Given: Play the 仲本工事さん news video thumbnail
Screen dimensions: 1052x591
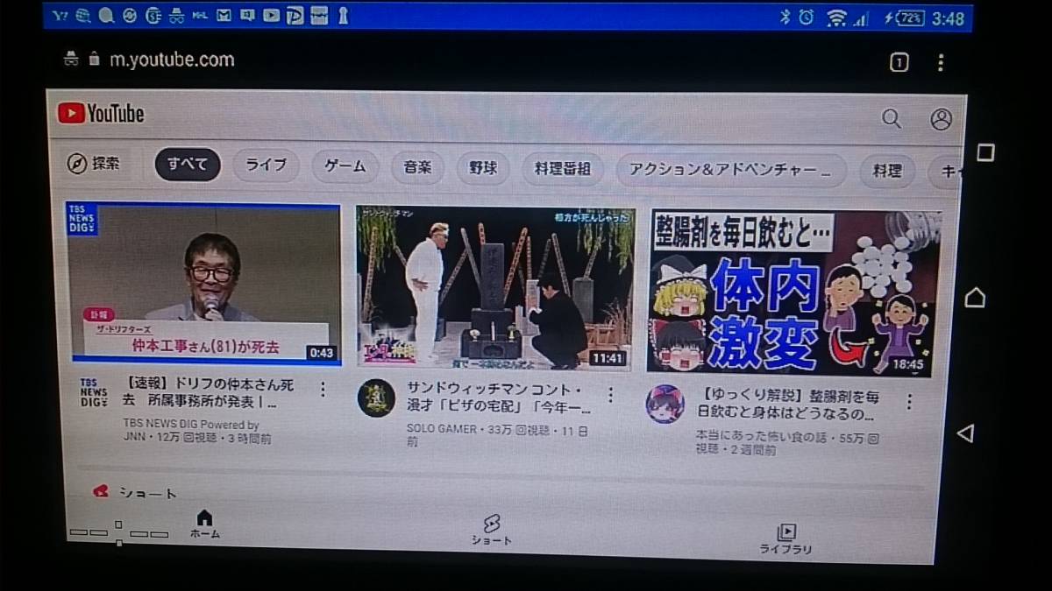Looking at the screenshot, I should (204, 283).
